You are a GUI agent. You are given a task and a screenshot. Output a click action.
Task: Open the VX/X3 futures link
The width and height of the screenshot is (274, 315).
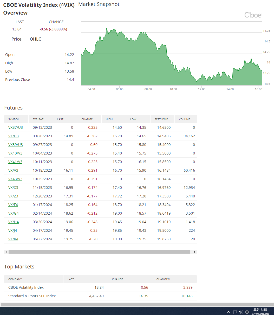coord(13,188)
